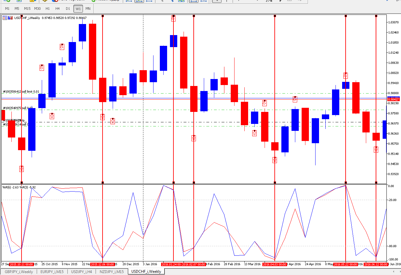Open the GBPJPY_i,Weekly chart tab
The image size is (401, 275).
point(19,272)
